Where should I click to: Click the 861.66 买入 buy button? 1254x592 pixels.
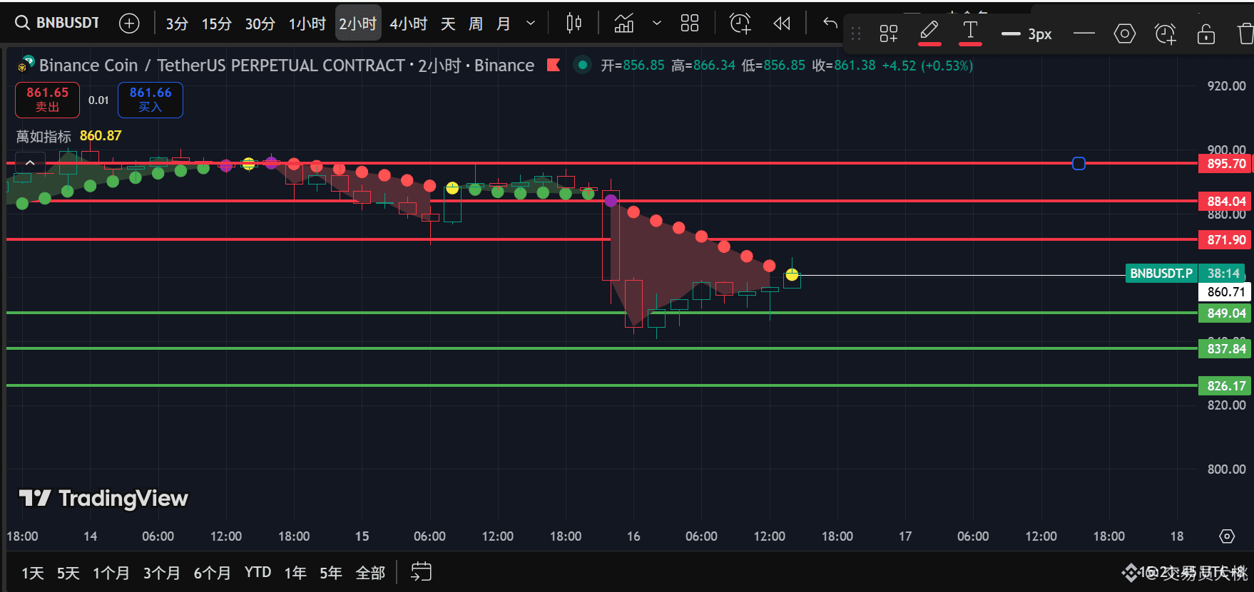click(x=151, y=100)
